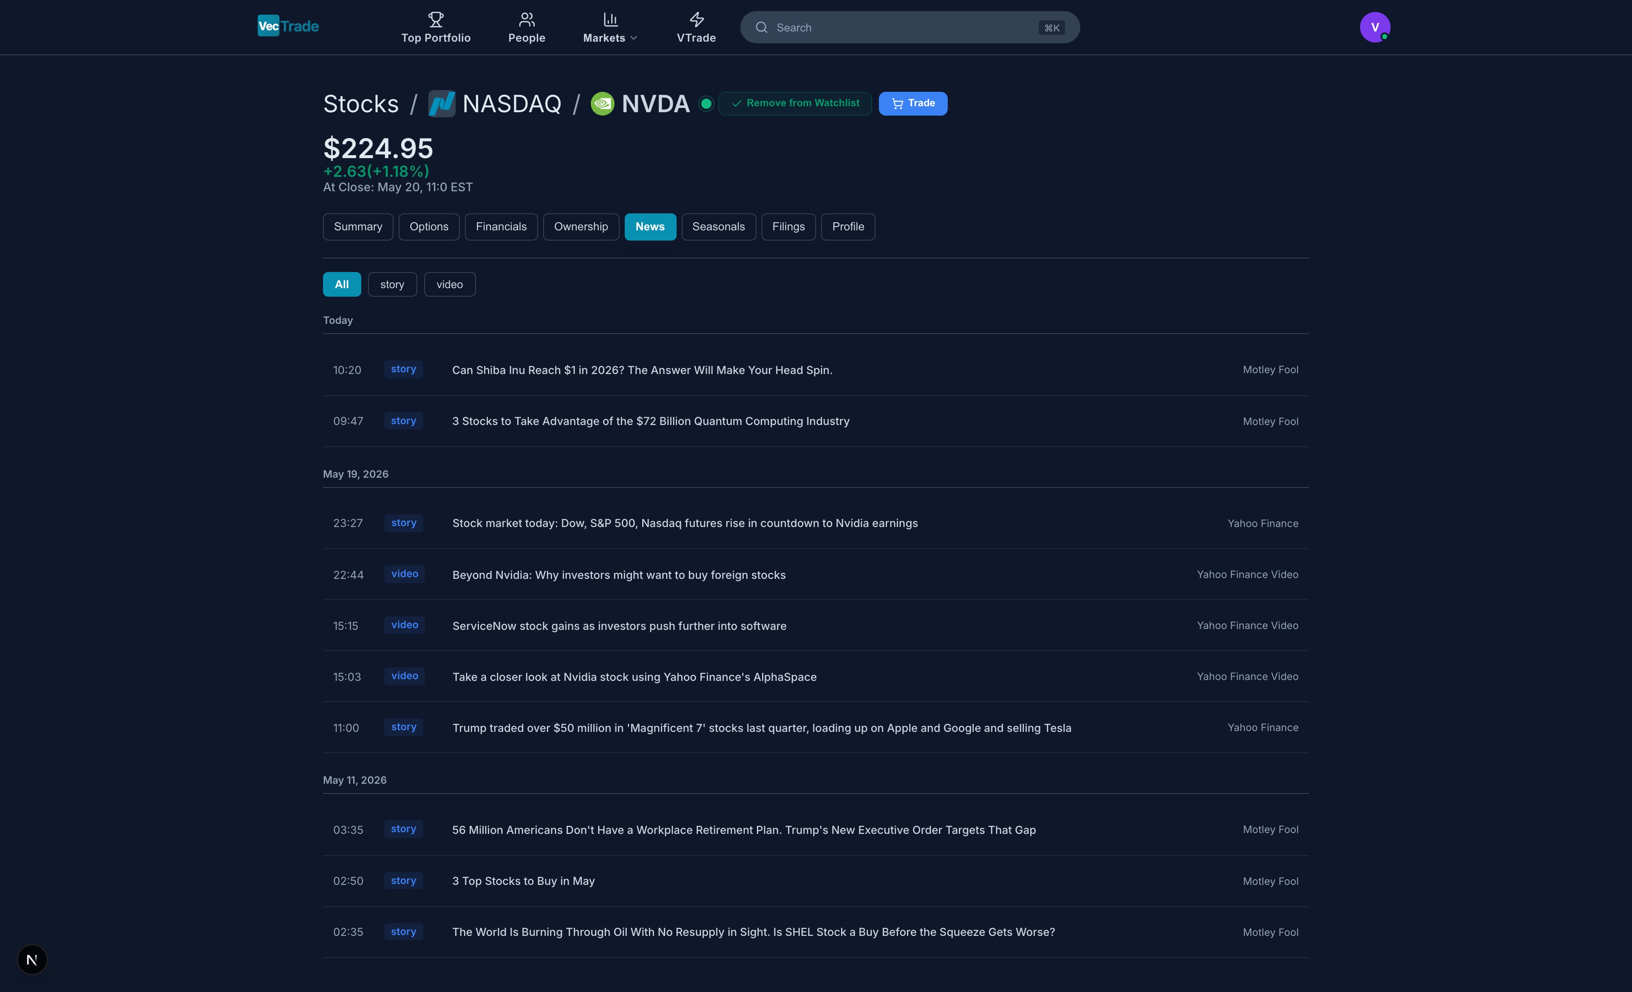Click the blue Trade button
1632x992 pixels.
pyautogui.click(x=913, y=103)
